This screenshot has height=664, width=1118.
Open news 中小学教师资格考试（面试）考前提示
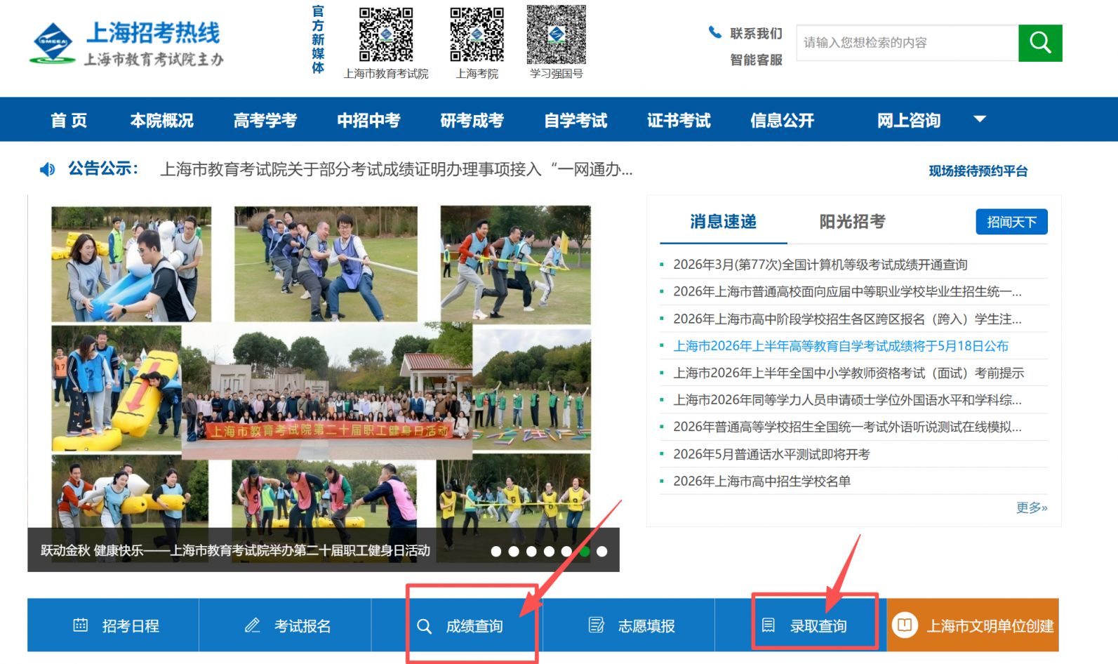(x=849, y=373)
